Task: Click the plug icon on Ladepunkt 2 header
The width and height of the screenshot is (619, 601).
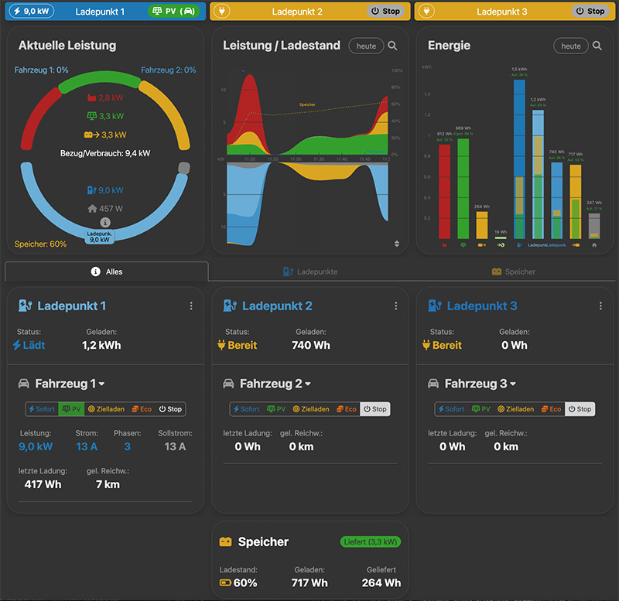Action: (x=221, y=12)
